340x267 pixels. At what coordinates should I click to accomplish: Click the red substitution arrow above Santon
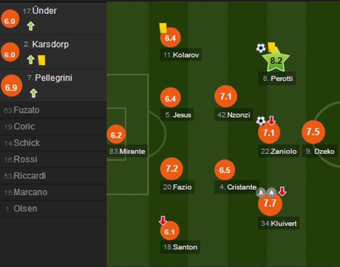(x=163, y=221)
